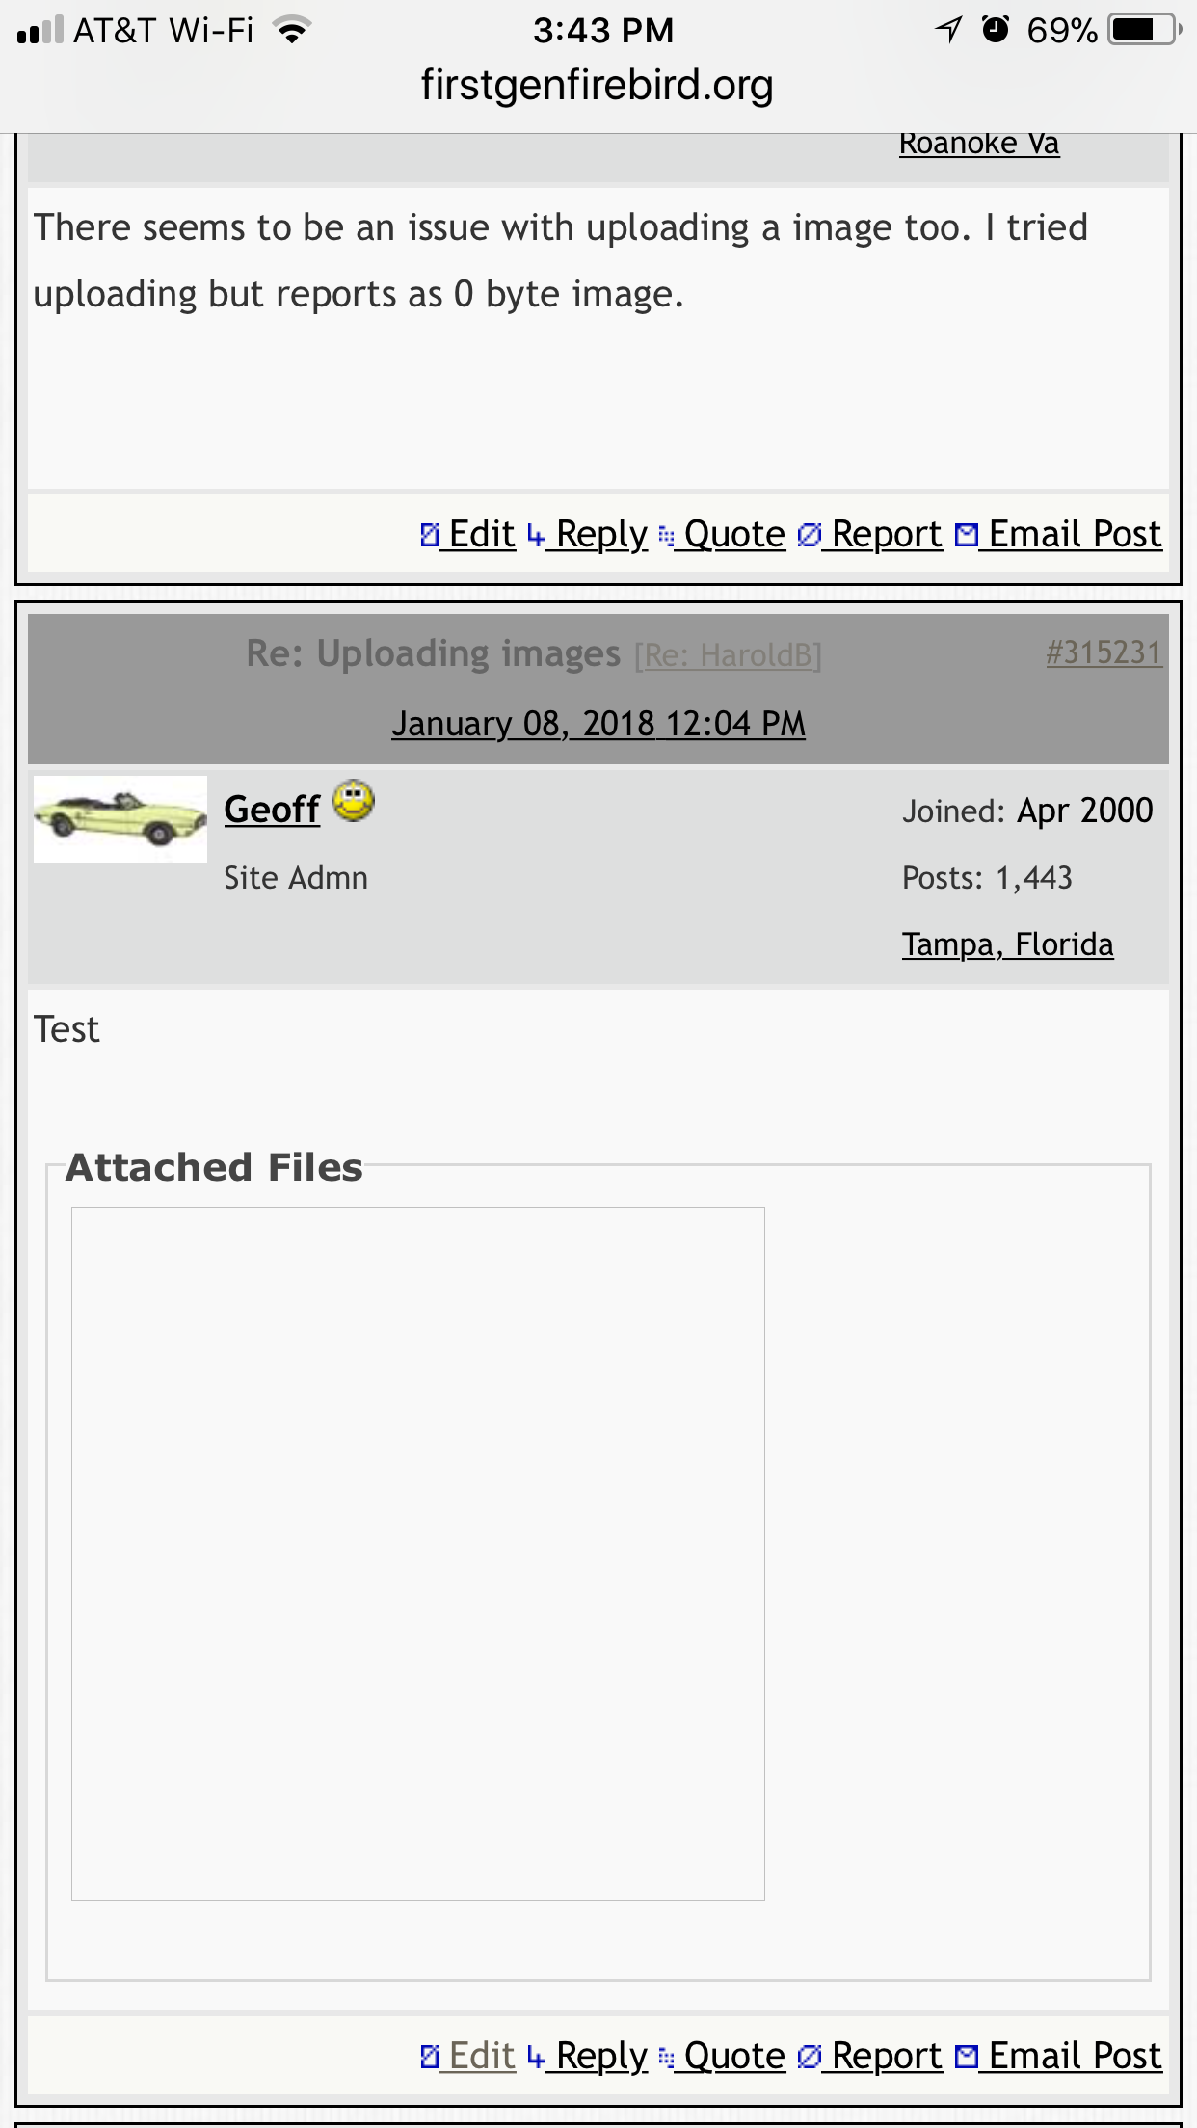
Task: Click Report icon in upper post footer
Action: (x=810, y=535)
